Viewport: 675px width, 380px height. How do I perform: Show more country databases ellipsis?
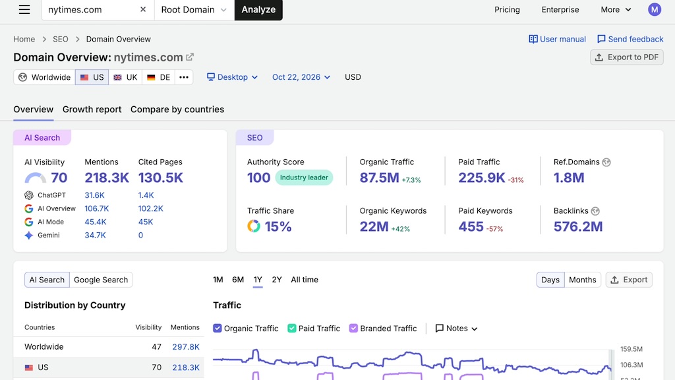coord(184,77)
